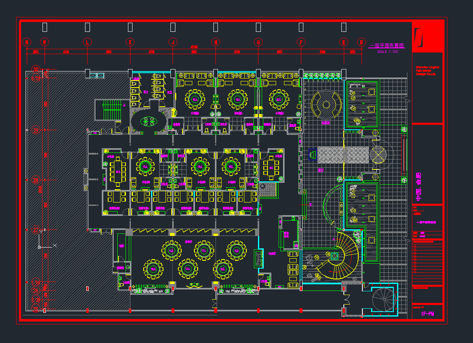Click the red company logo block
The image size is (473, 343).
point(427,37)
